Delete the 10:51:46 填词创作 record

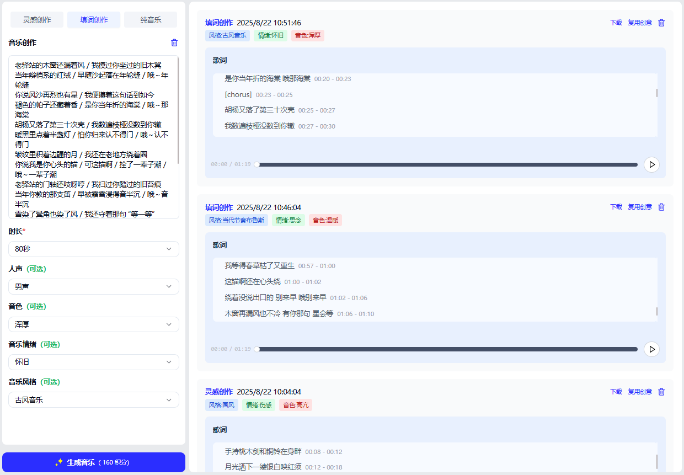pos(662,23)
